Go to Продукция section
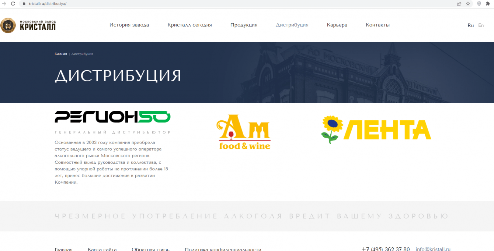The width and height of the screenshot is (494, 251). point(244,25)
